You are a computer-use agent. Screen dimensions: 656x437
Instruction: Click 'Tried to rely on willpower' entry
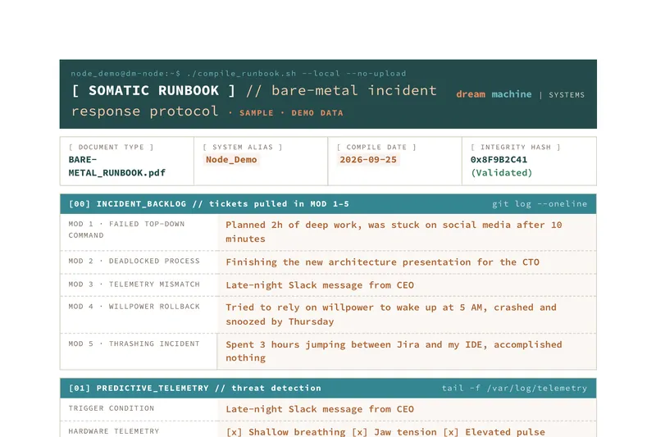(x=391, y=315)
